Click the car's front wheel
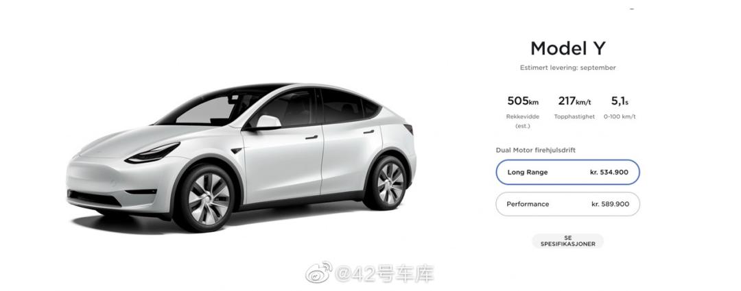 click(206, 197)
